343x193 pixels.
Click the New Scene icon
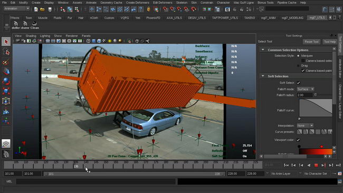pyautogui.click(x=36, y=9)
